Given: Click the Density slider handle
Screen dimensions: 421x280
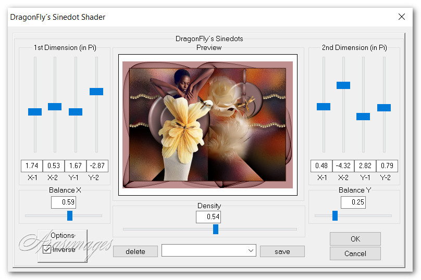Looking at the screenshot, I should click(216, 230).
